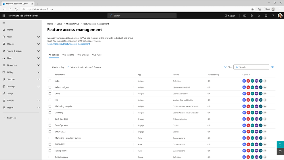Add page to browser favorites
This screenshot has height=160, width=284.
(252, 9)
